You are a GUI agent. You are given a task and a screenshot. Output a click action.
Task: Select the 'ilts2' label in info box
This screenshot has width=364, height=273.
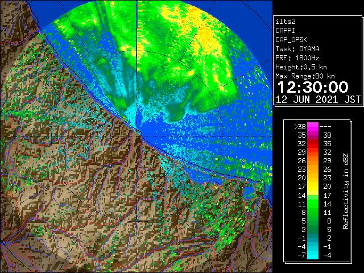tap(286, 22)
